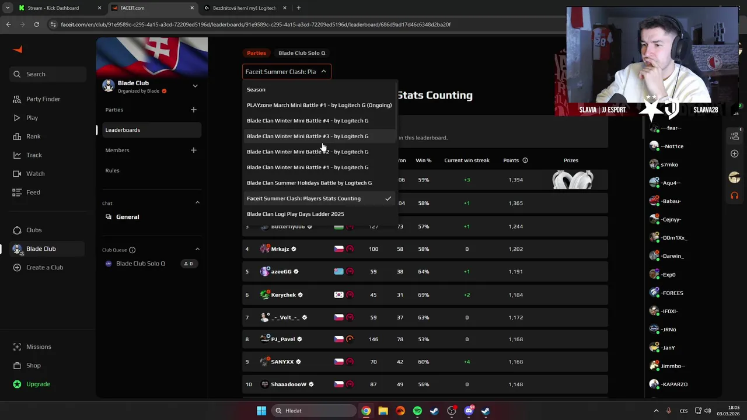
Task: Open Party Finder in sidebar
Action: point(43,99)
